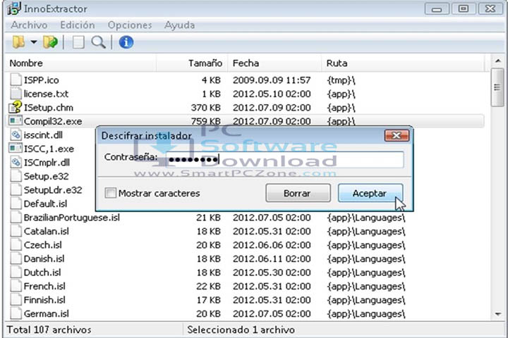Click the ISCC,1.exe application icon
Viewport: 508px width, 338px height.
(16, 149)
